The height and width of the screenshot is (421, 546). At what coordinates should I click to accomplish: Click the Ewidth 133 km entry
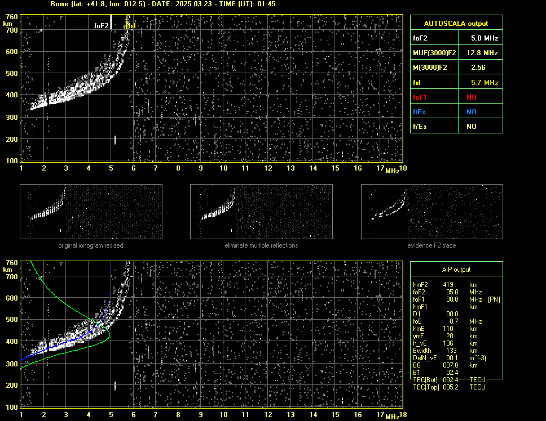click(x=445, y=351)
